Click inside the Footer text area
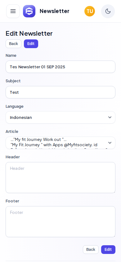Image resolution: width=121 pixels, height=262 pixels. point(60,222)
